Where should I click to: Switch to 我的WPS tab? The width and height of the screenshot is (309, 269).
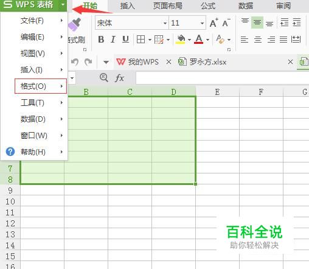coord(137,62)
